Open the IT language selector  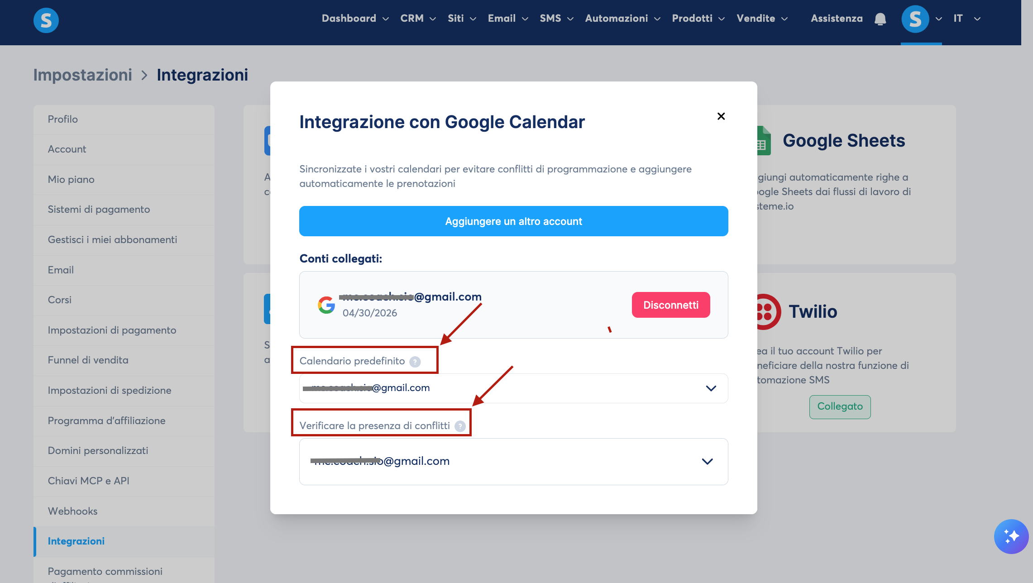click(967, 19)
